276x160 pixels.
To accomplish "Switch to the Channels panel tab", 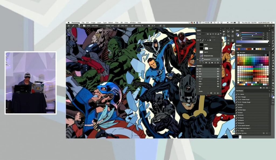I will pyautogui.click(x=201, y=66).
